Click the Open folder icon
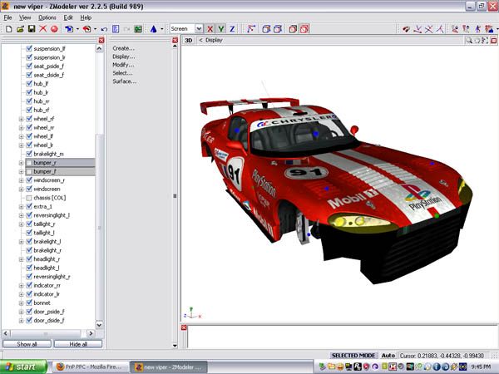This screenshot has width=499, height=374. pos(19,29)
